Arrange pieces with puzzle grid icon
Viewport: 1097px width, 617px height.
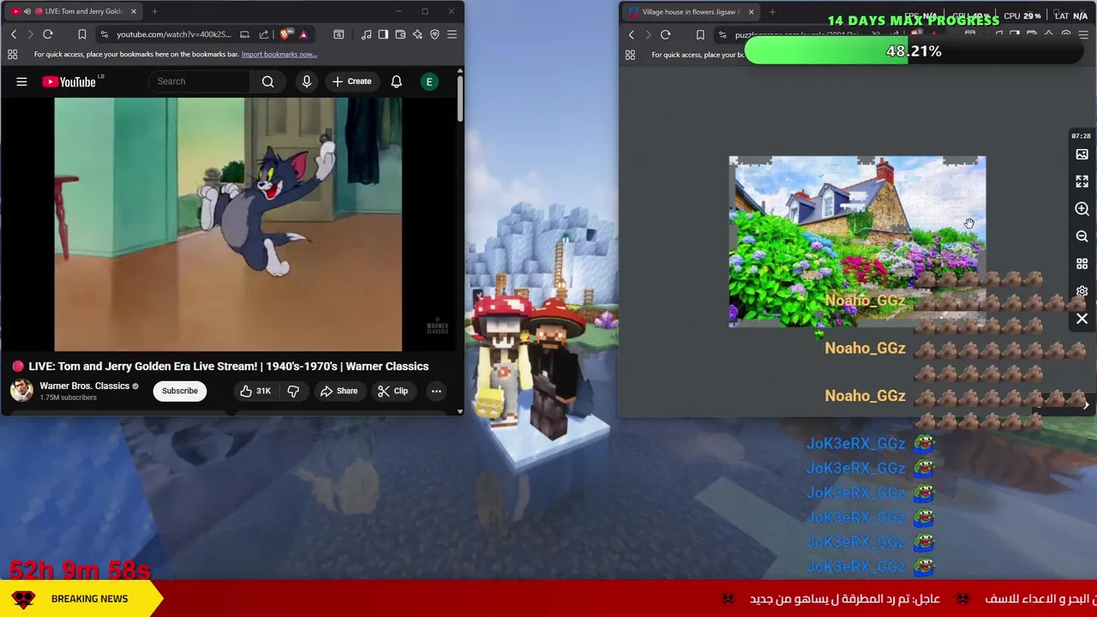tap(1082, 264)
